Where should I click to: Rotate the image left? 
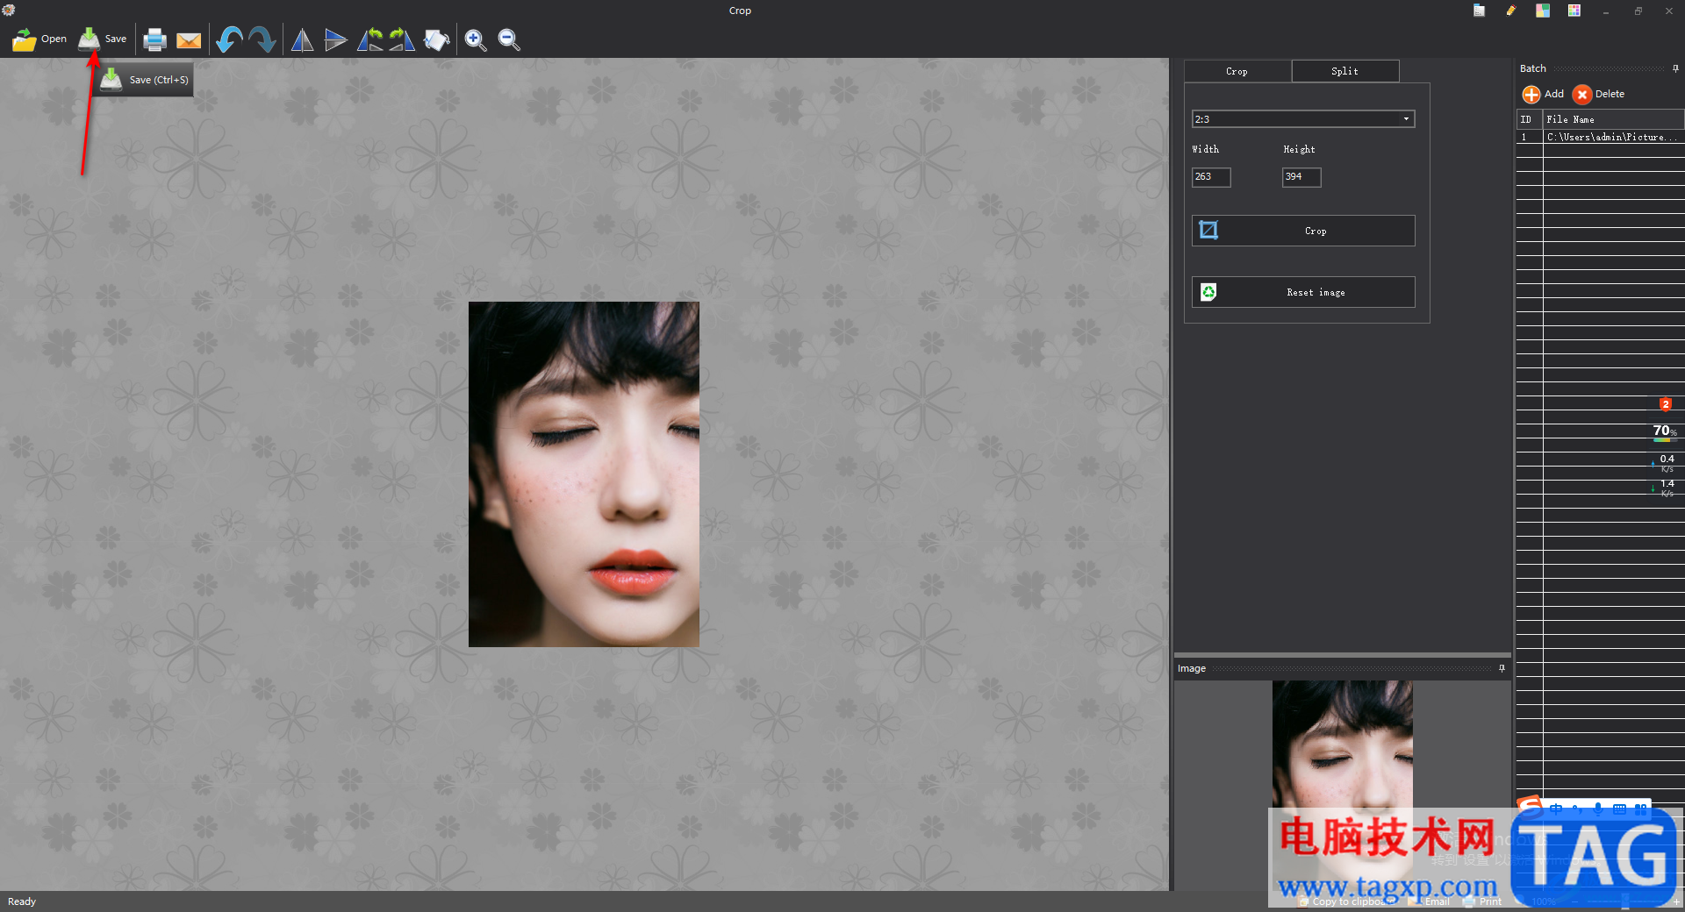[369, 39]
